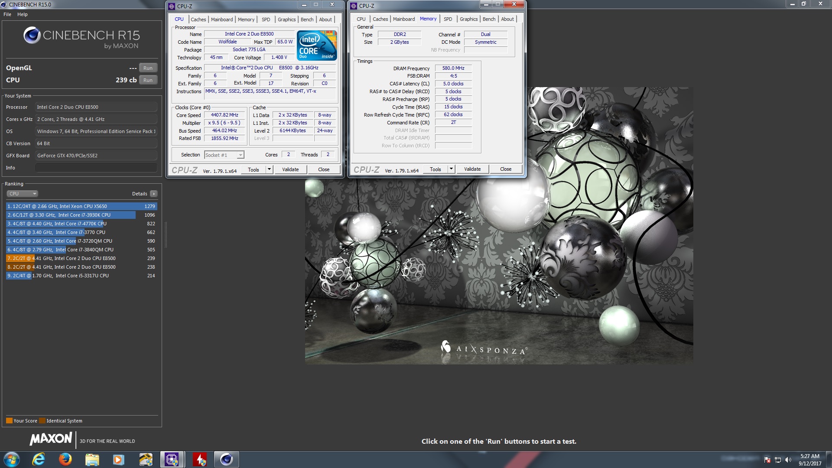This screenshot has width=832, height=468.
Task: Select the E8500 row scoring 238
Action: pyautogui.click(x=81, y=267)
